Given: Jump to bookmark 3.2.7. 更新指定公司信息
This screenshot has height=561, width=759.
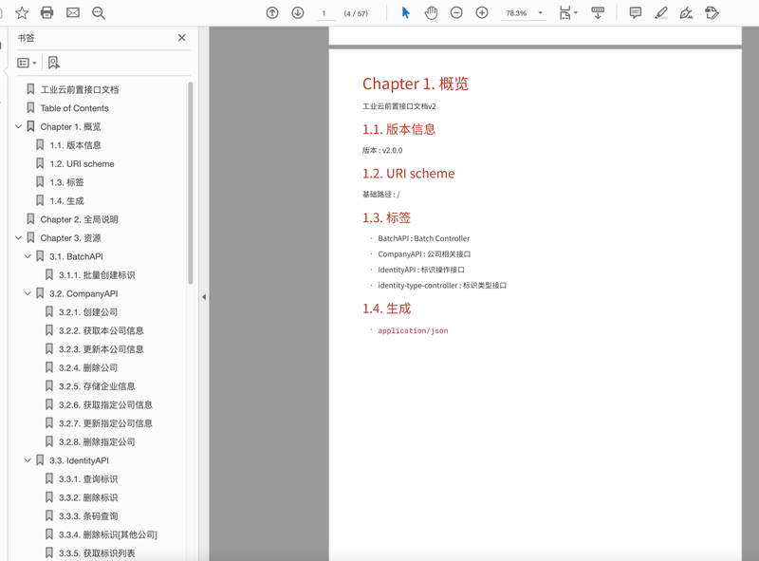Looking at the screenshot, I should click(105, 423).
